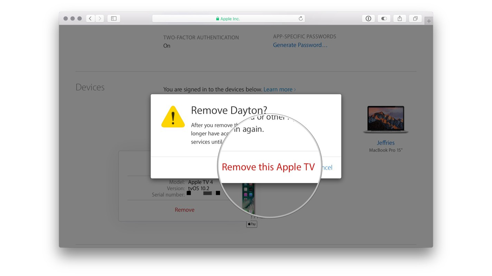Go forward with Safari's forward arrow

click(100, 19)
